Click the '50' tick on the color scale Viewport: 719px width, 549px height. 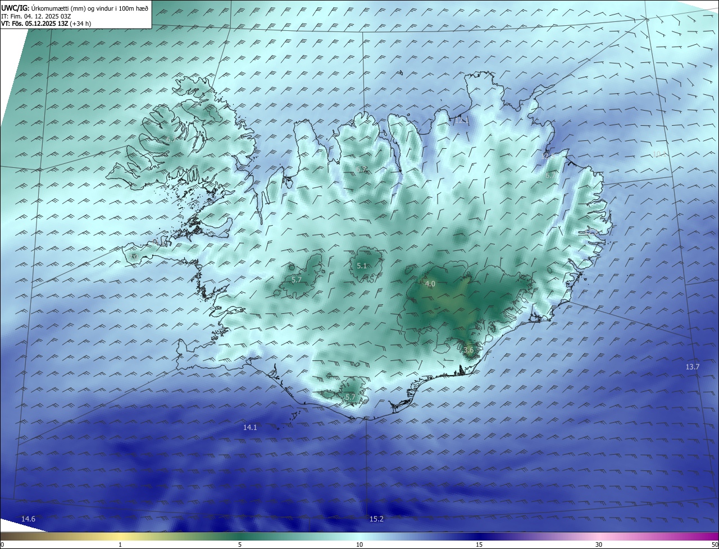click(x=715, y=545)
